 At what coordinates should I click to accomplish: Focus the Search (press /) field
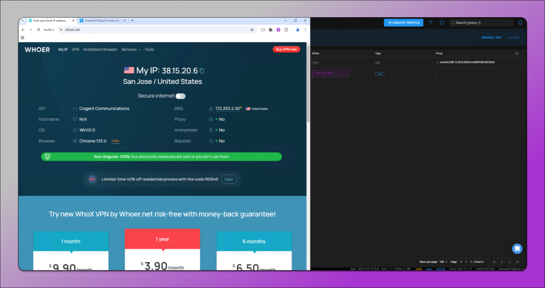[x=481, y=22]
